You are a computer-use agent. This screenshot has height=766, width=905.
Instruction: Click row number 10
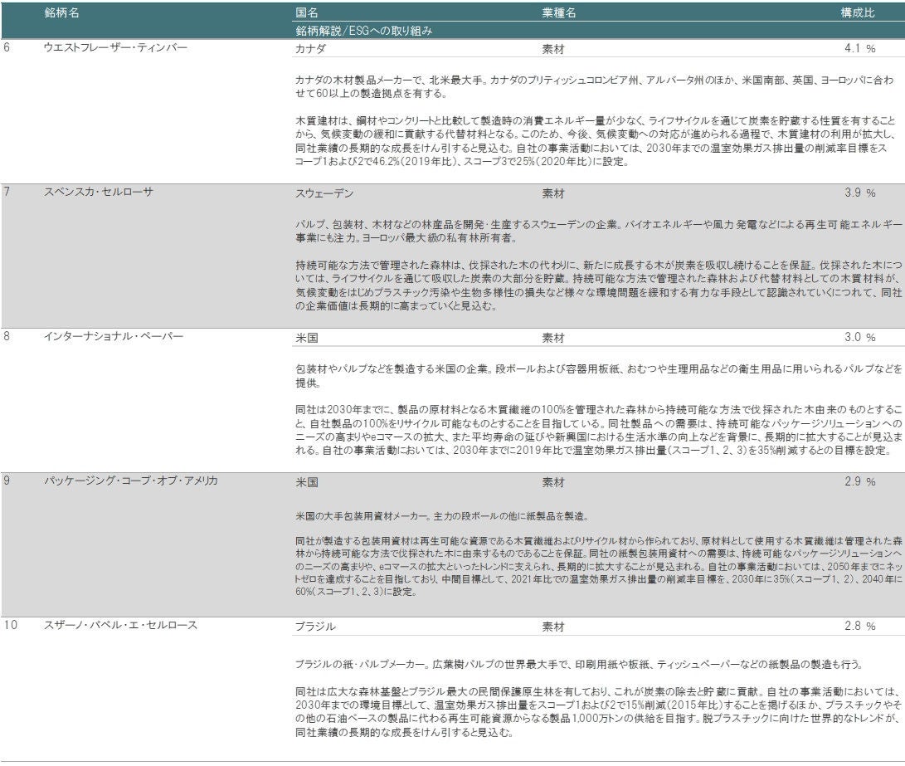(10, 626)
